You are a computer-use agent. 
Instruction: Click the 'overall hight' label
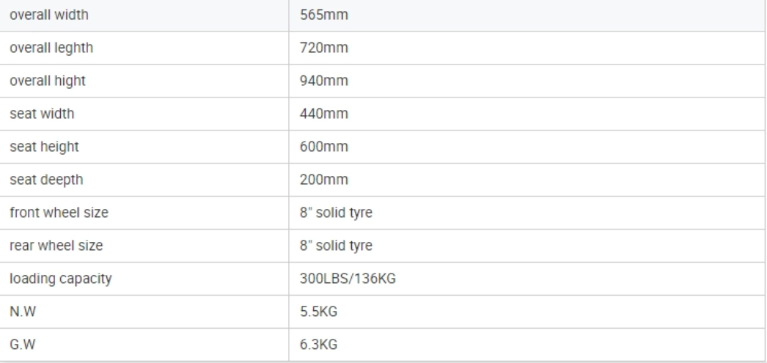point(48,81)
